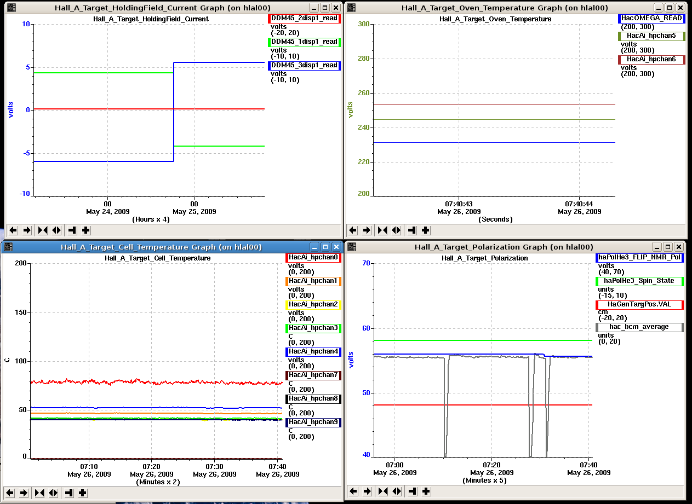Open the window menu icon of Target_Polarization Graph
This screenshot has height=504, width=692.
coord(351,247)
